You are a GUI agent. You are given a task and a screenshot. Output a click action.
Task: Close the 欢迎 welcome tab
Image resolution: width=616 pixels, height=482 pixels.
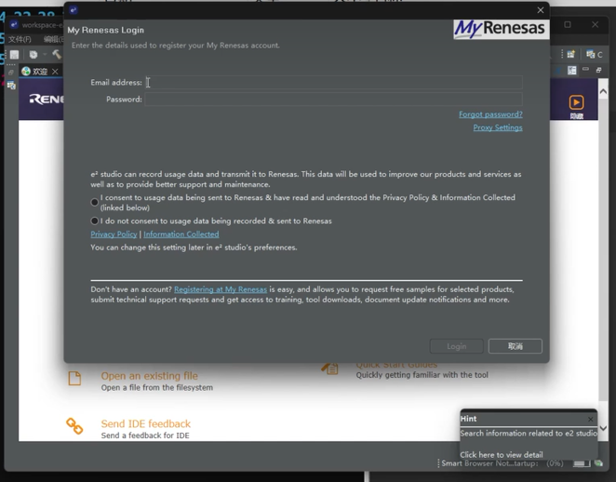[x=55, y=72]
